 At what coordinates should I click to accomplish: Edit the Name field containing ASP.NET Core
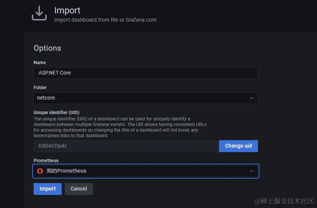[x=145, y=73]
